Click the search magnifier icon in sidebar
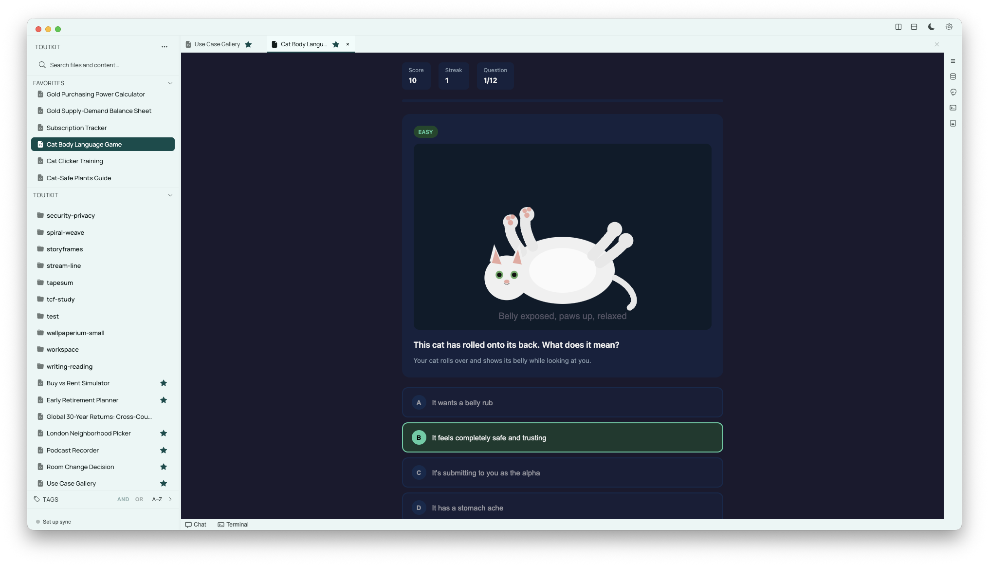The image size is (989, 566). coord(42,65)
